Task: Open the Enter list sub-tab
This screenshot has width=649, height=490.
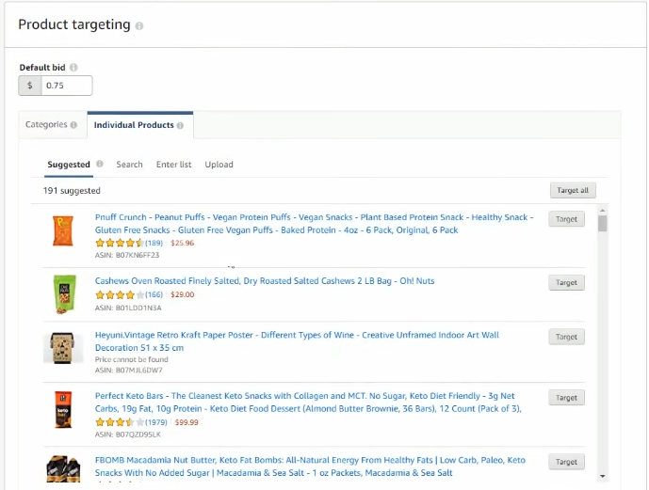Action: [173, 165]
